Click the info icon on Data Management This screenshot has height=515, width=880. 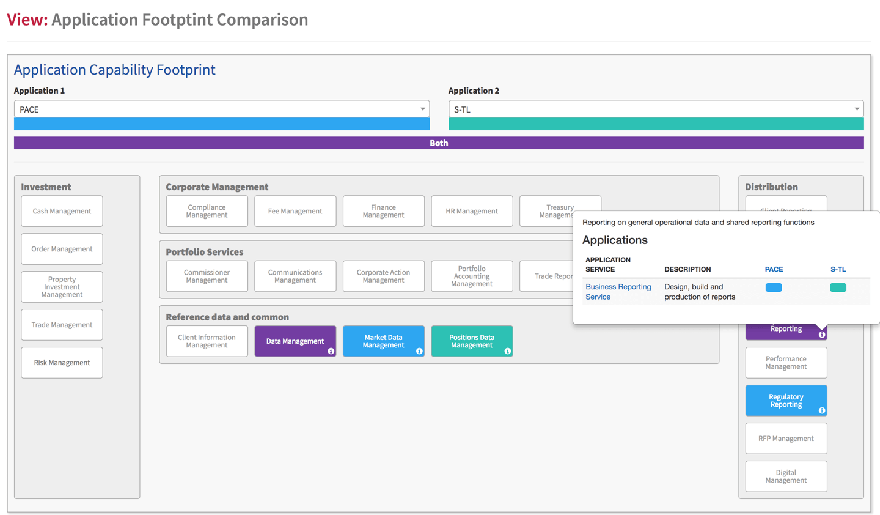pos(331,351)
